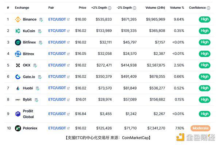The image size is (219, 145).
Task: Click the Confidence info icon
Action: (x=208, y=8)
